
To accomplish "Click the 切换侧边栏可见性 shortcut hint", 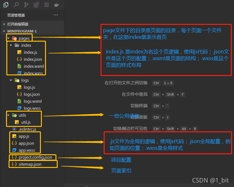I will [130, 128].
